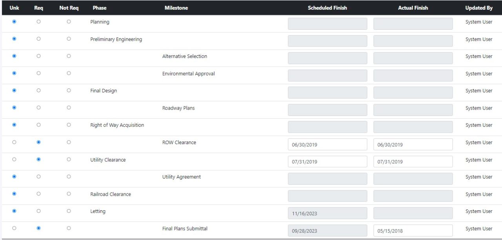Select Req for Railroad Clearance phase
The image size is (502, 240).
point(38,194)
